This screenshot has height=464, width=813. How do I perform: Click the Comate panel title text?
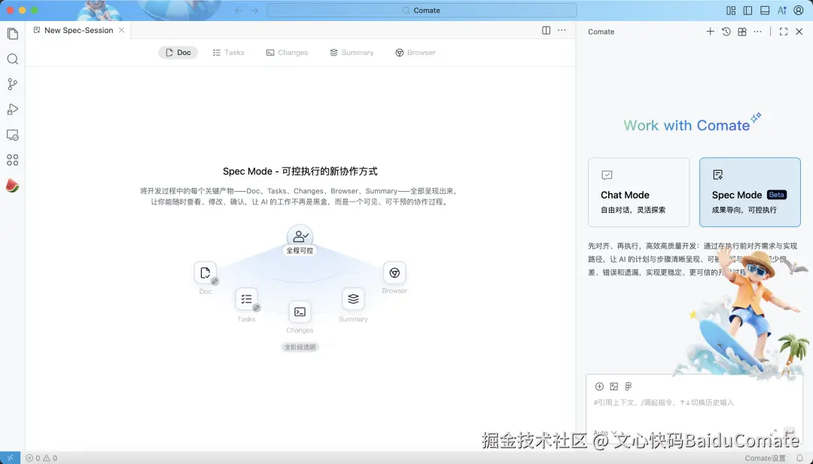point(601,32)
